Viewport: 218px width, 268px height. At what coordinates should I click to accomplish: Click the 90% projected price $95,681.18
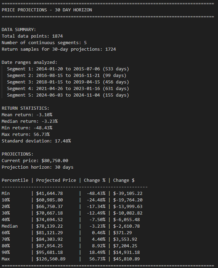(49, 252)
